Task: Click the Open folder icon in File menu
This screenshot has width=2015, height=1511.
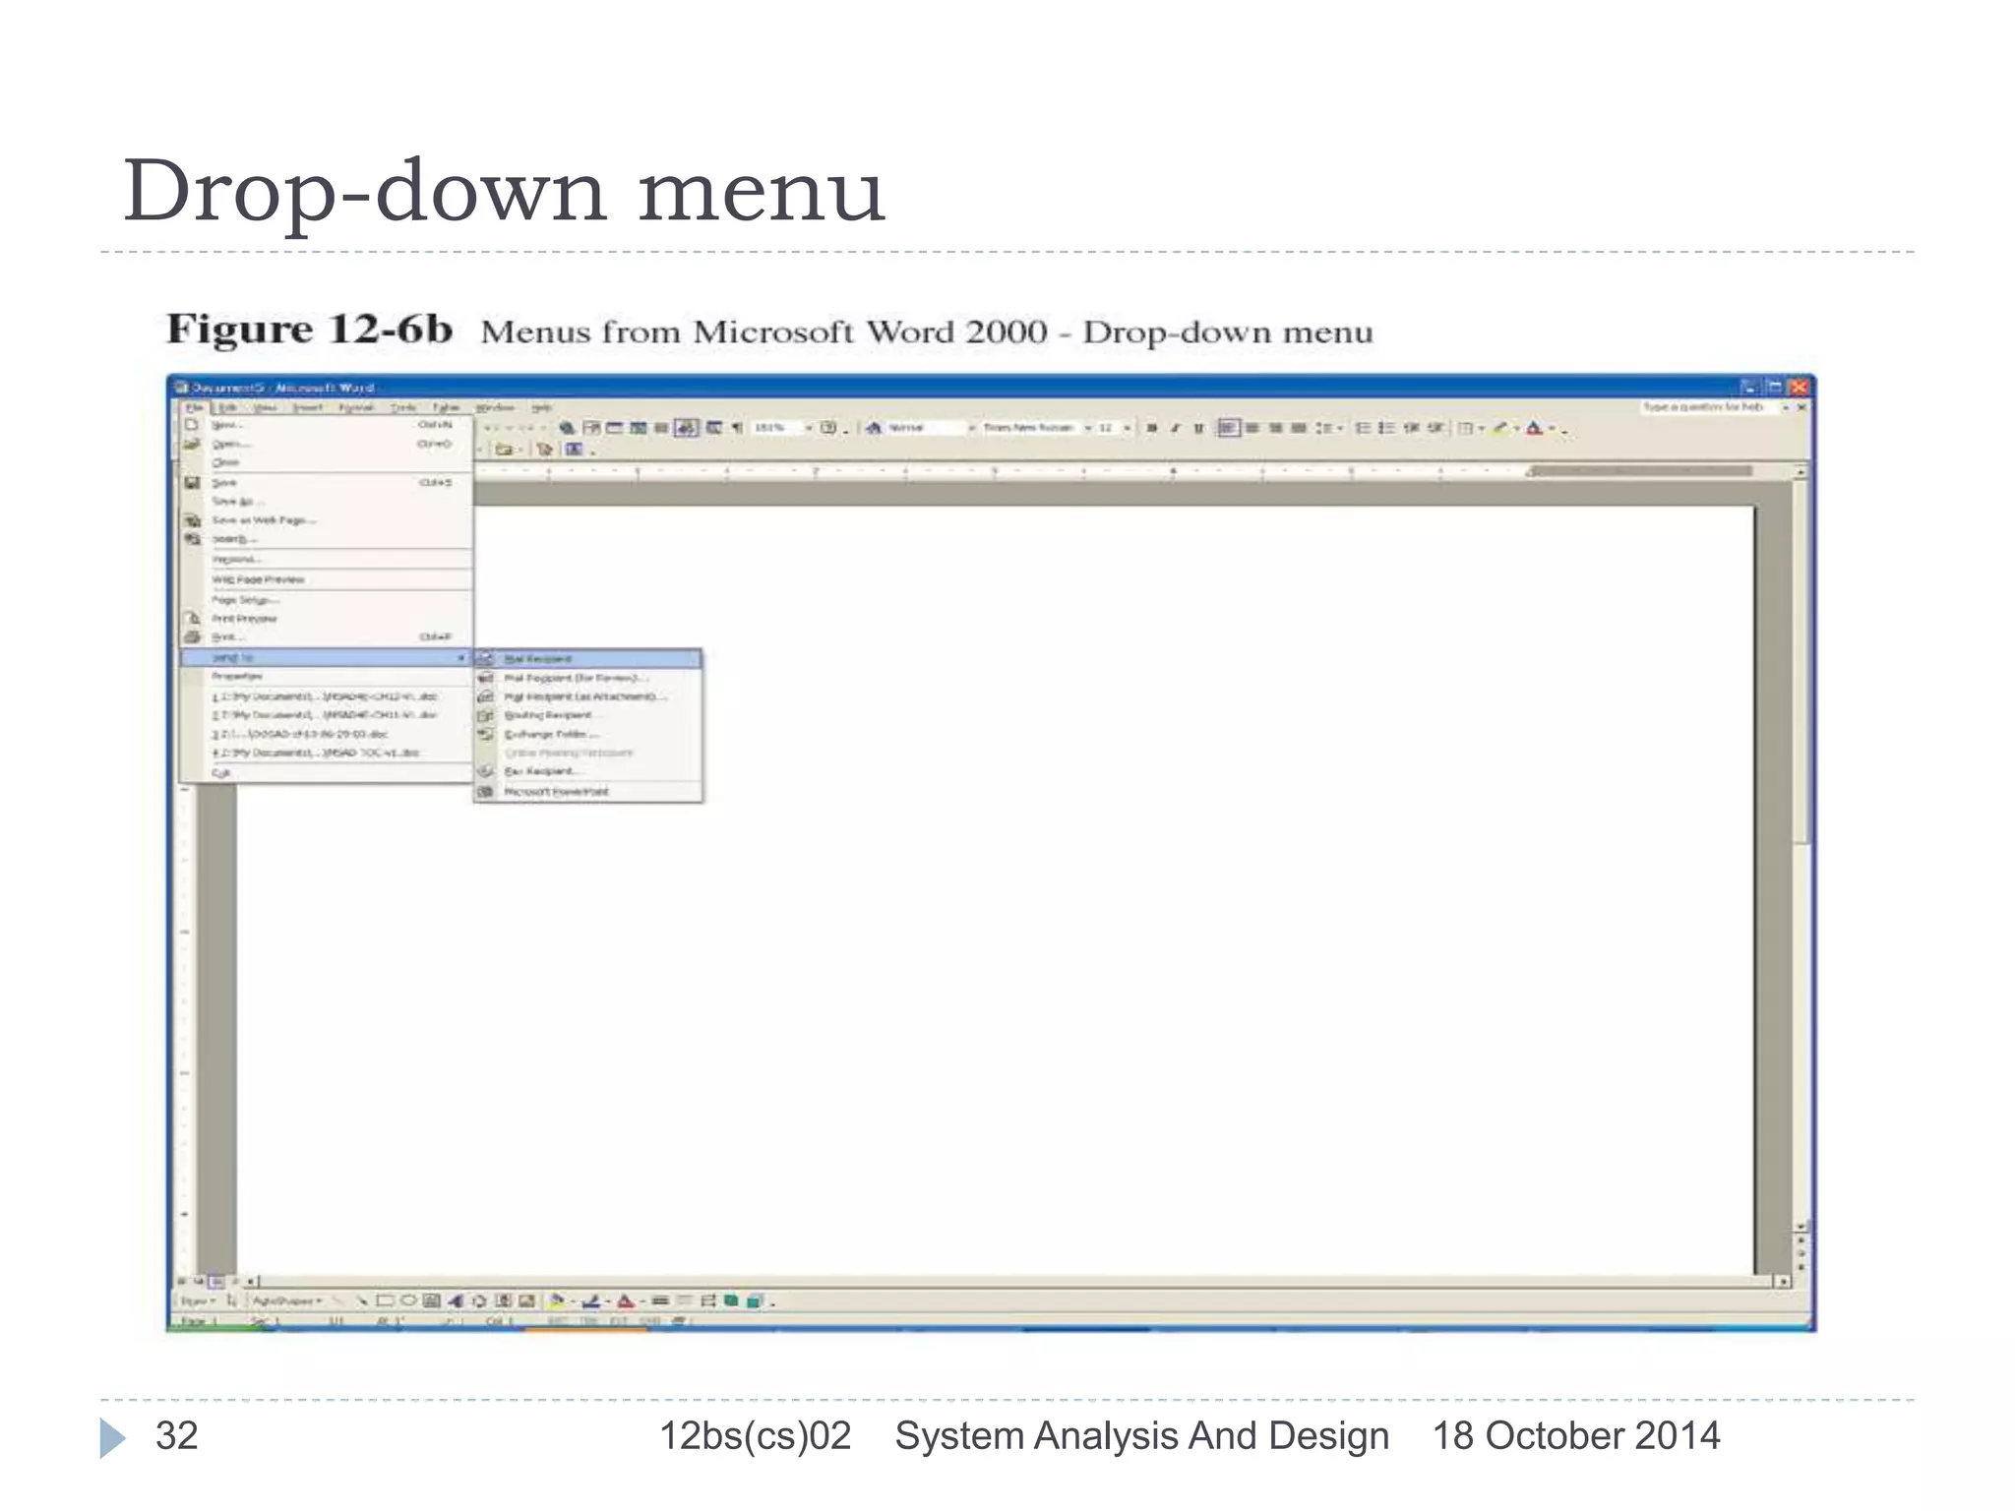Action: click(193, 445)
